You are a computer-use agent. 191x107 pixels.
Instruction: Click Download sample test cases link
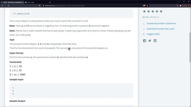tap(161, 29)
